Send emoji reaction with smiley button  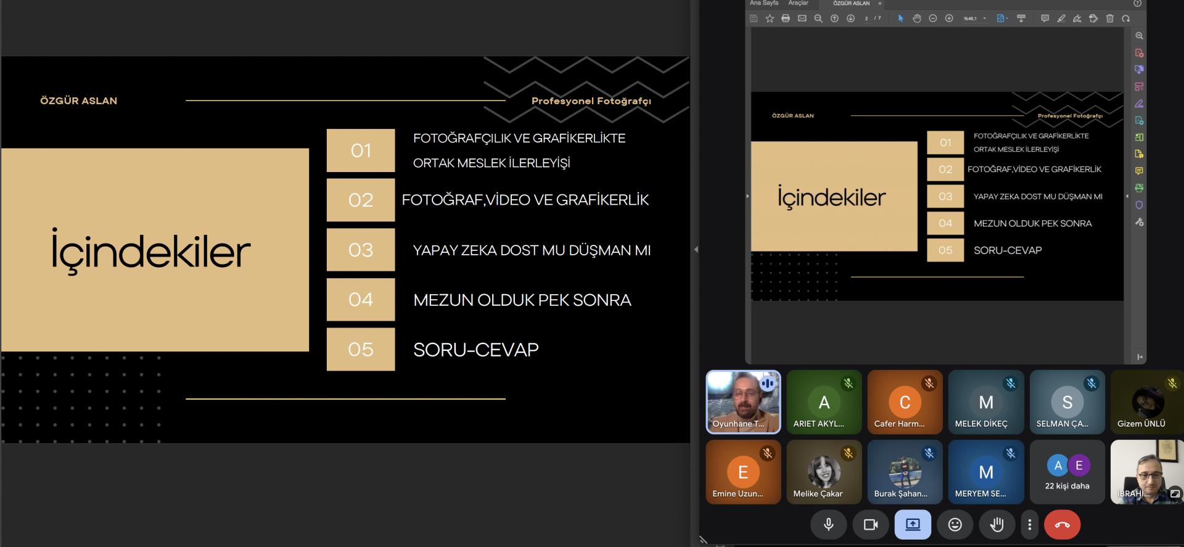pyautogui.click(x=955, y=525)
